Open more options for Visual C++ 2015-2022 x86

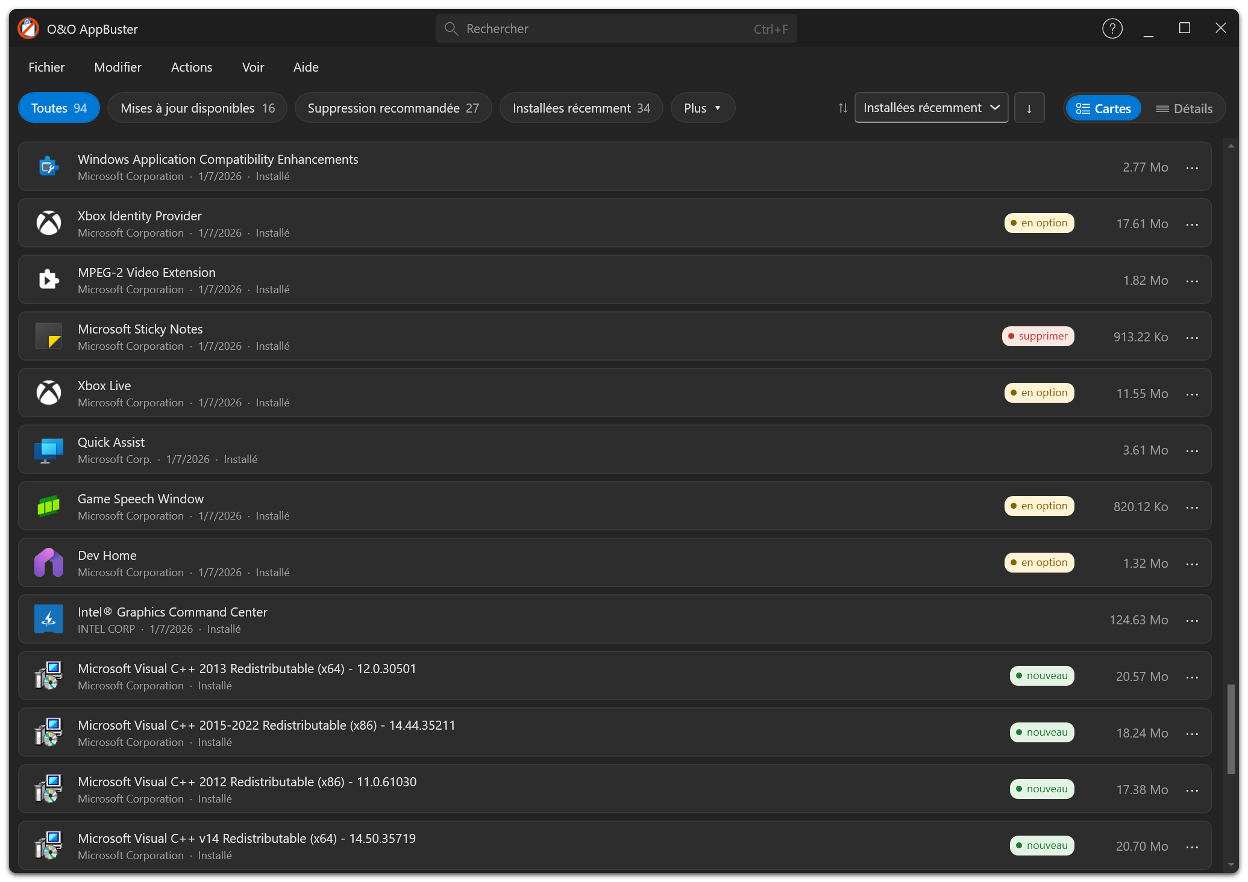click(x=1192, y=733)
